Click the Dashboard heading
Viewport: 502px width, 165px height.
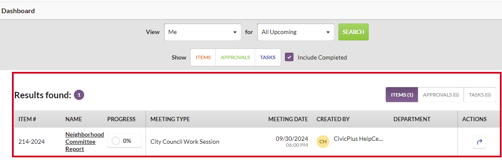point(18,11)
